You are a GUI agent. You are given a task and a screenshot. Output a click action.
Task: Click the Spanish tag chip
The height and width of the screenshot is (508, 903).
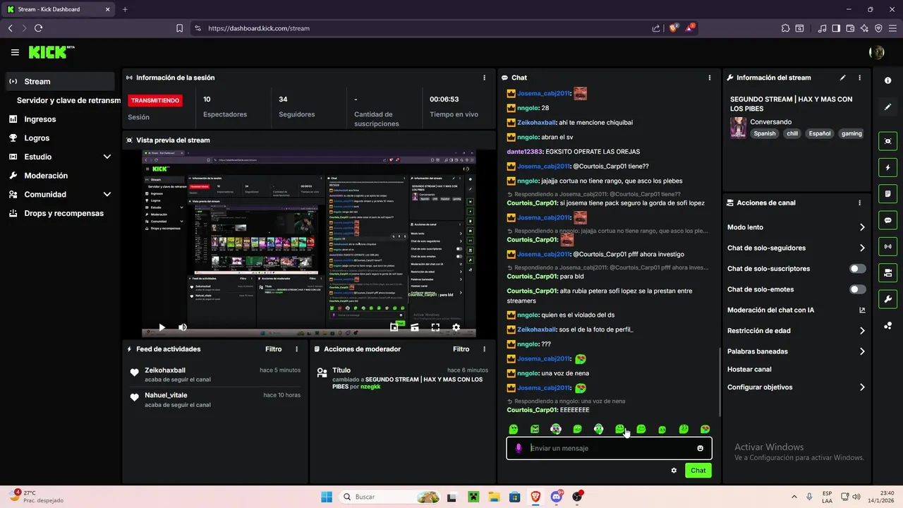(764, 133)
